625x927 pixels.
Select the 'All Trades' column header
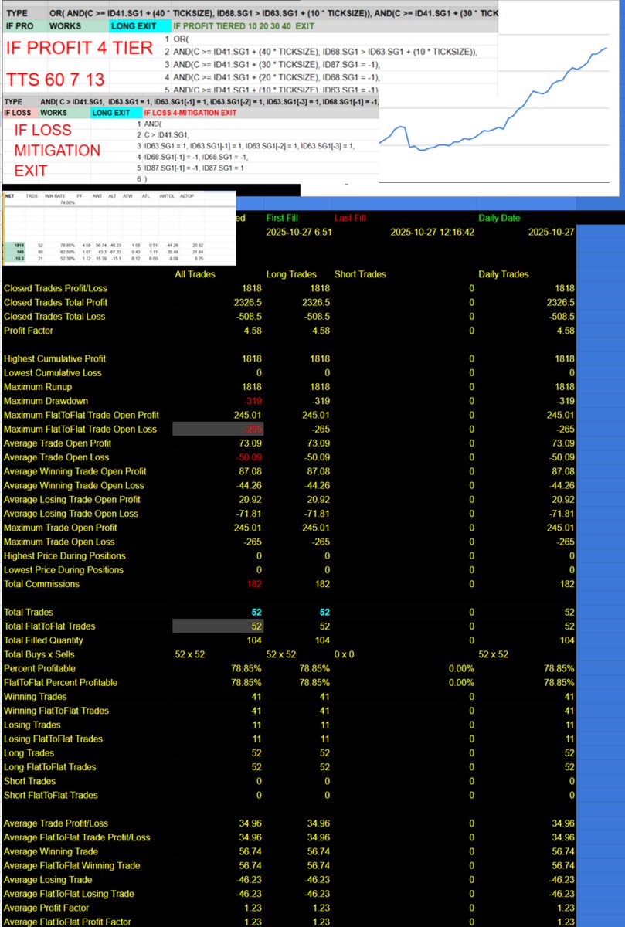[195, 274]
